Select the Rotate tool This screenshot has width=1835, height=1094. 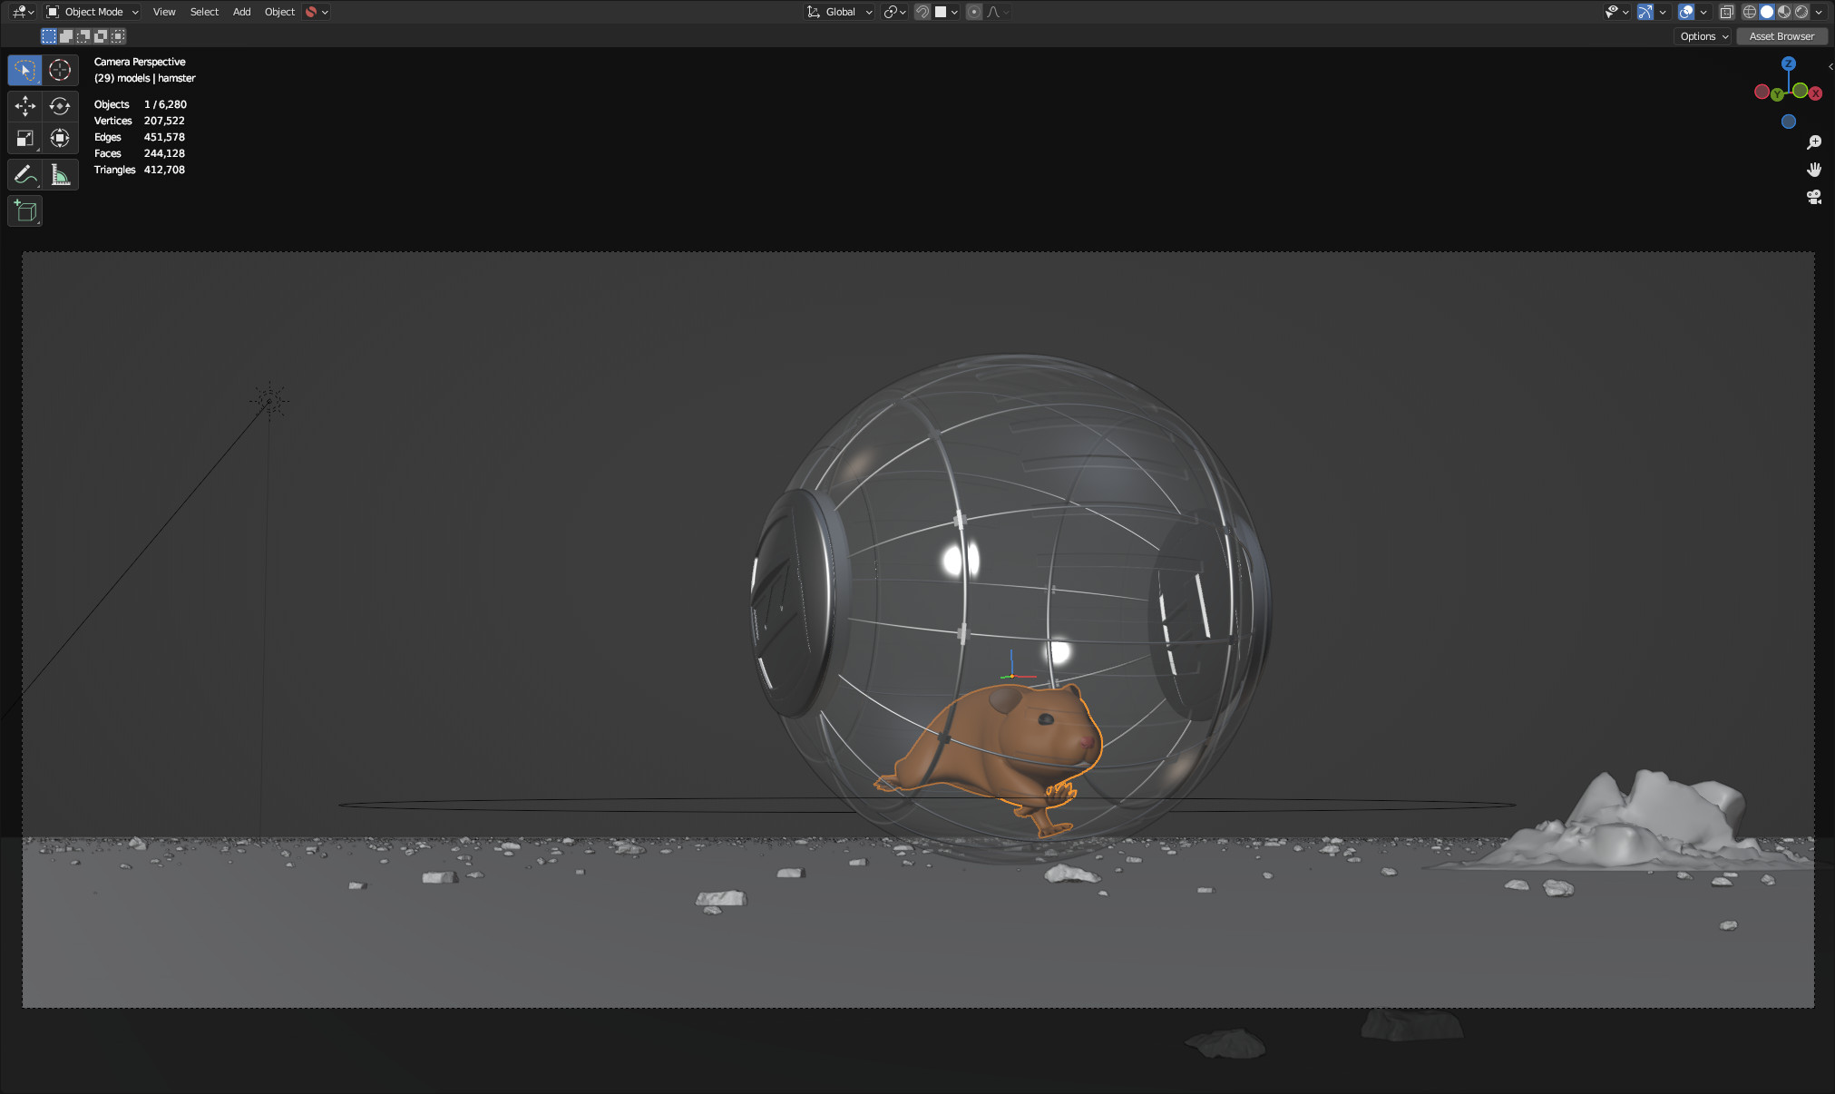tap(60, 105)
